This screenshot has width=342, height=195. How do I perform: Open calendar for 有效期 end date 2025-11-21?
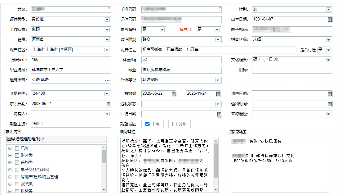(x=218, y=94)
